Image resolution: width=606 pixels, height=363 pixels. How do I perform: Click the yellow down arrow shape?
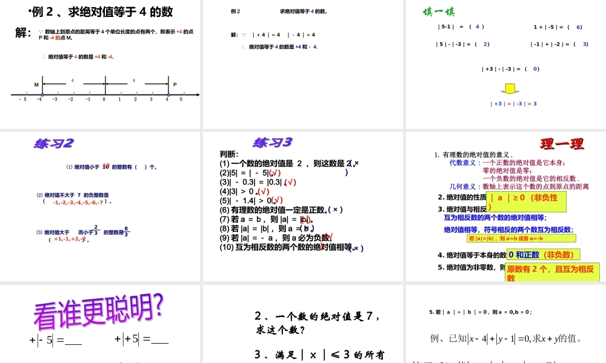pyautogui.click(x=509, y=89)
